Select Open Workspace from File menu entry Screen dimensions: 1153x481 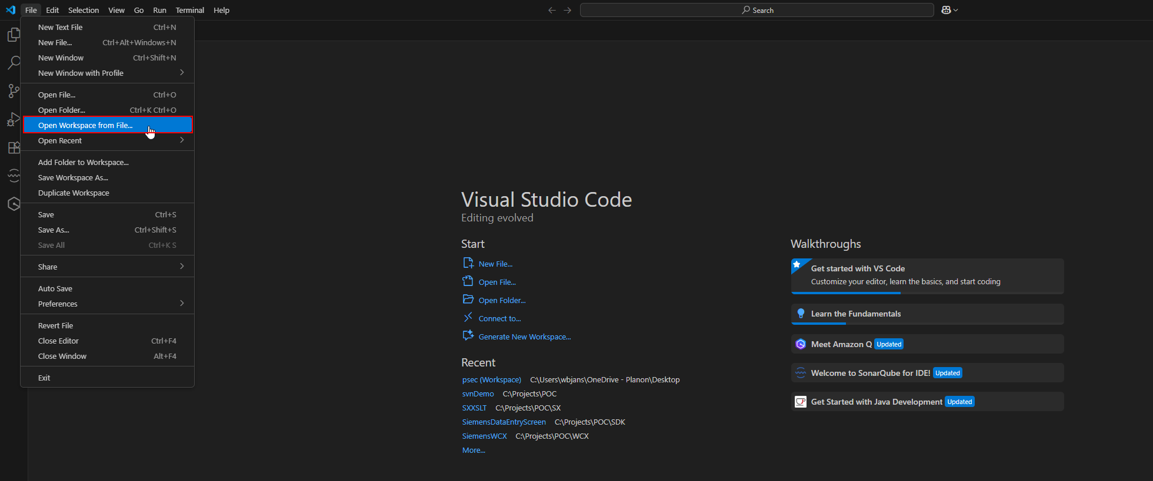85,125
